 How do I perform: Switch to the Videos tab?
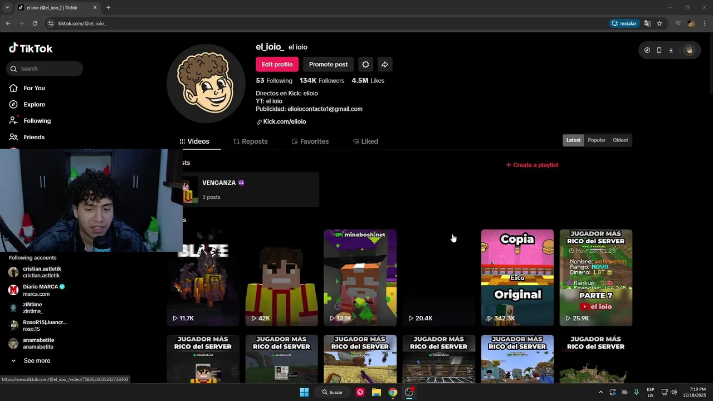[194, 141]
